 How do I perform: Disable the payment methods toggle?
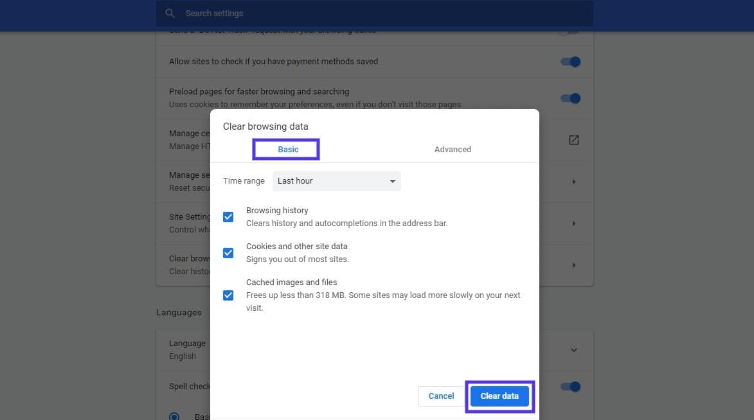click(x=570, y=61)
